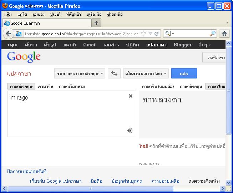The height and width of the screenshot is (193, 233).
Task: Click the translated text ภาพลวงตา
Action: (162, 100)
